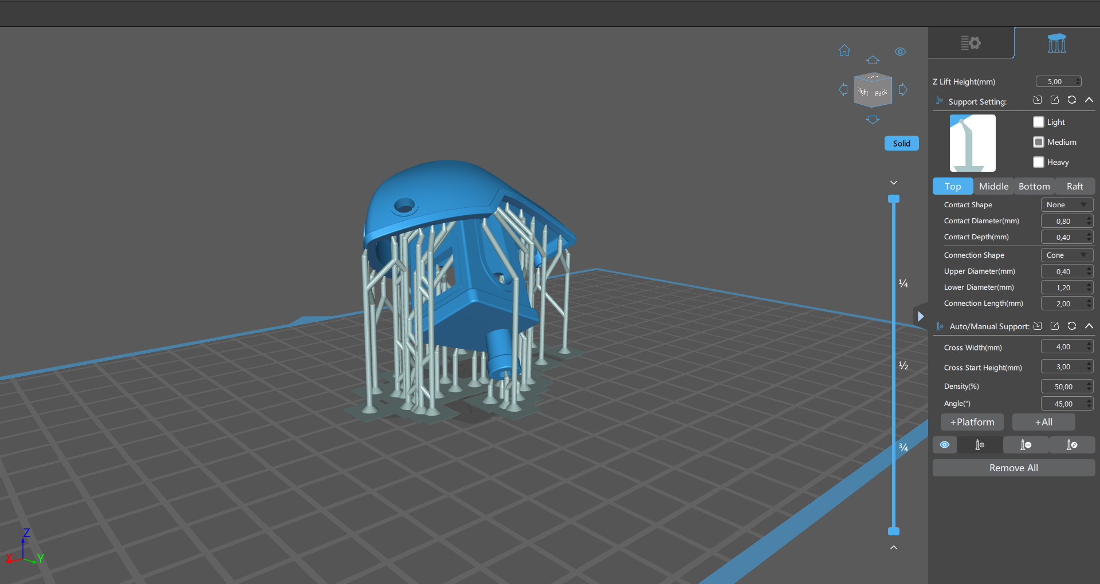Open the print settings panel icon
Viewport: 1100px width, 584px height.
971,43
